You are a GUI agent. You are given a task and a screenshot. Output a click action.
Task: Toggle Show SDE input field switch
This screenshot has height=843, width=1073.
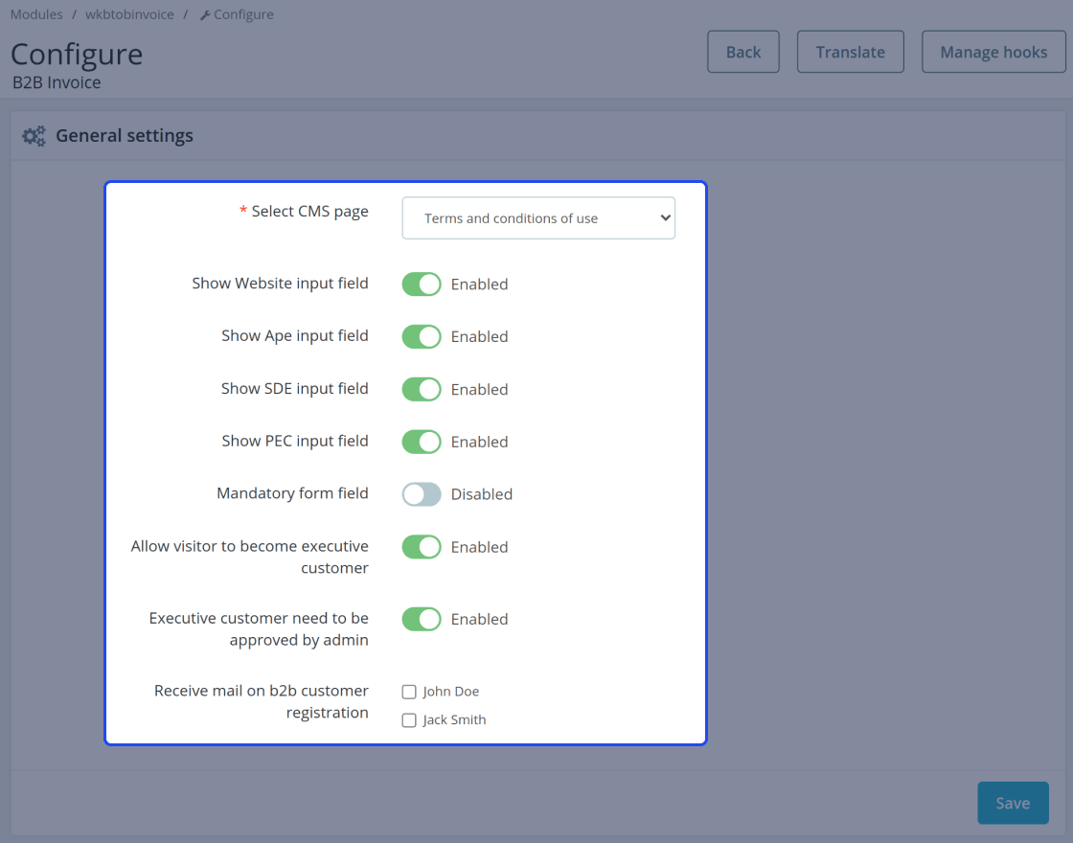tap(422, 389)
